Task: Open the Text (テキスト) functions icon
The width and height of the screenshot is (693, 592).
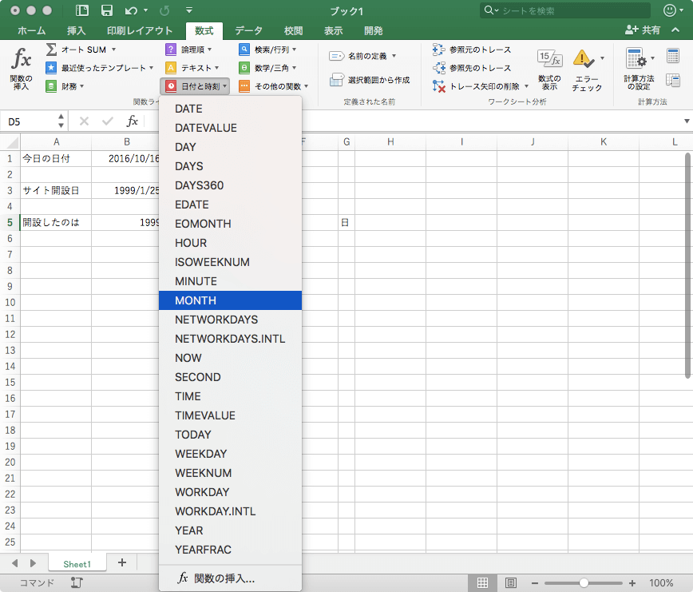Action: [171, 68]
